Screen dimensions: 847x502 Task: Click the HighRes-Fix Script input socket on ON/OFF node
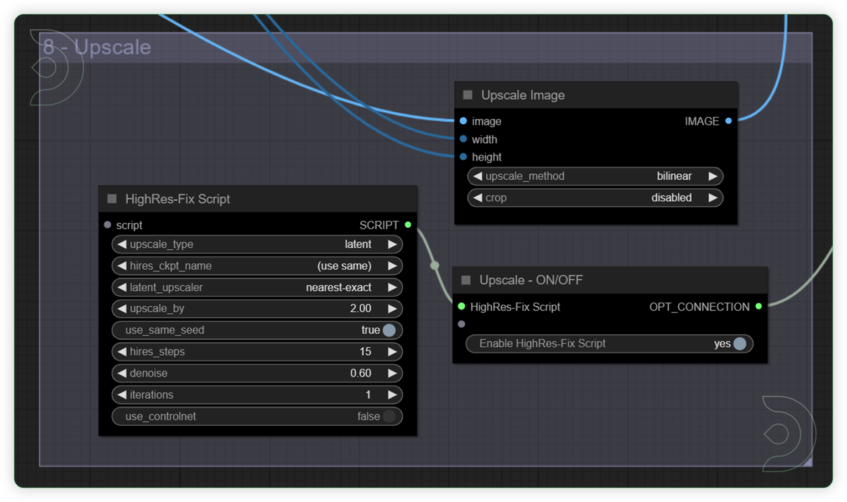[461, 306]
